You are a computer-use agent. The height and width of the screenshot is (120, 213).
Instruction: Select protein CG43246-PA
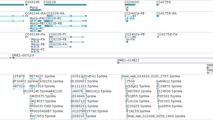coord(35,34)
